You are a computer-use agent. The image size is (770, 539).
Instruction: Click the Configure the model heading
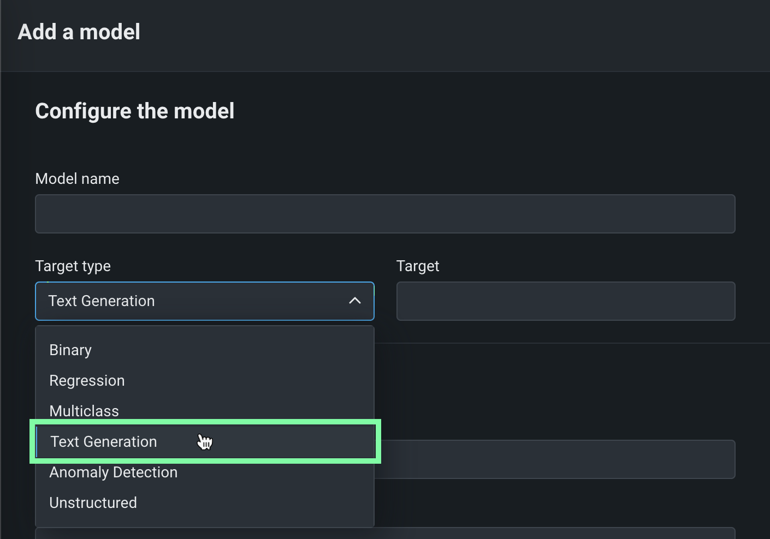(135, 111)
